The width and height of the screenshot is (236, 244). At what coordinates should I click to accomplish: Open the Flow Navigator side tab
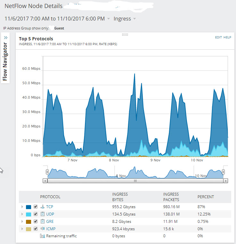click(x=5, y=58)
